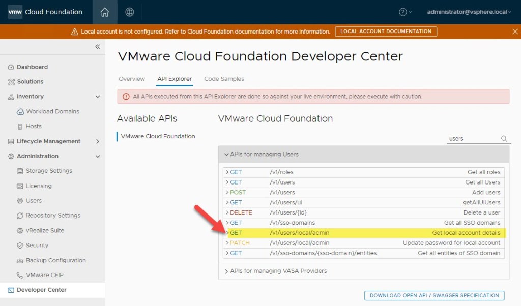Collapse the Inventory section chevron
Image resolution: width=521 pixels, height=306 pixels.
click(x=98, y=97)
